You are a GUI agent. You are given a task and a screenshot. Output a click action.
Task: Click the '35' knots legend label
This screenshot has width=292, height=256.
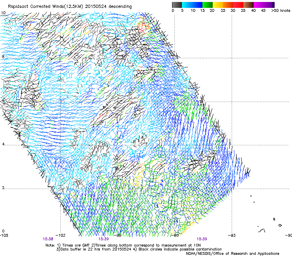(x=243, y=11)
